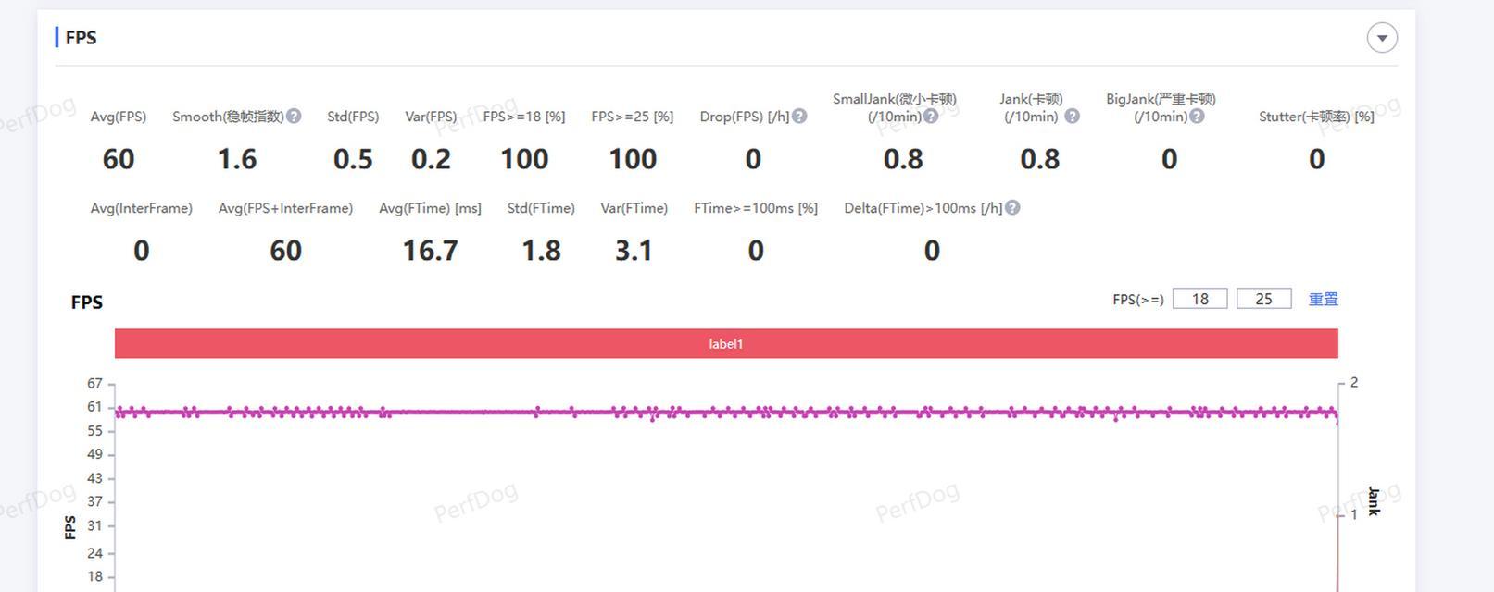1494x592 pixels.
Task: Open help icon next to Jank(卡顿)
Action: point(1072,117)
